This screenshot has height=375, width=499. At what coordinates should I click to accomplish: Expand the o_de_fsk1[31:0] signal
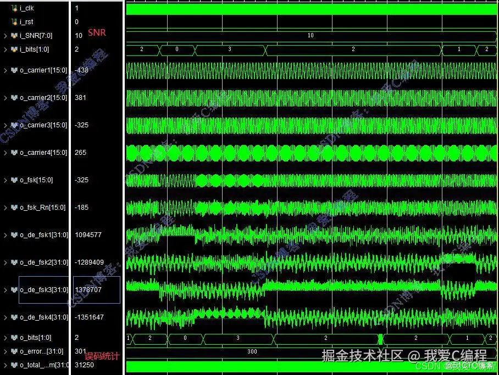point(5,235)
